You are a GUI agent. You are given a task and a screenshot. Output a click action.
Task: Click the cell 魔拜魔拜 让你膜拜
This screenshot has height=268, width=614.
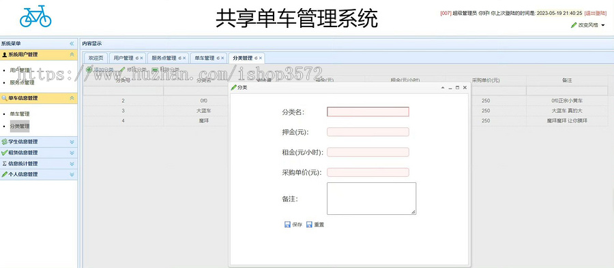pos(567,120)
